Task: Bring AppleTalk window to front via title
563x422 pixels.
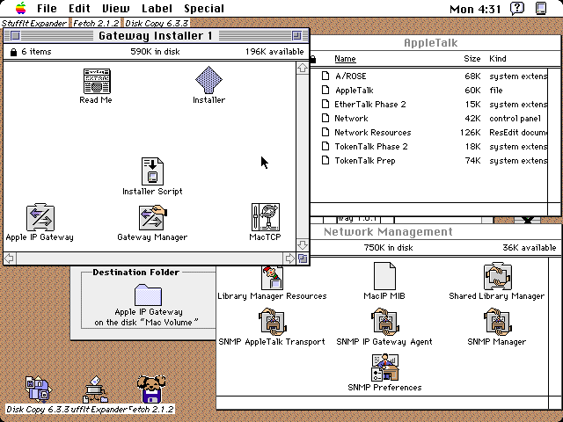Action: tap(431, 43)
